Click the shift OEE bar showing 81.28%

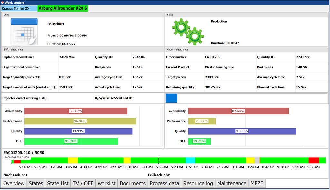coord(71,141)
